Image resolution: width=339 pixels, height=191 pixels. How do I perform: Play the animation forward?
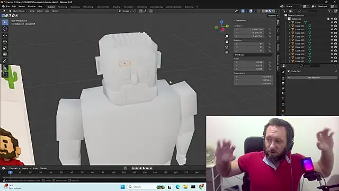tap(144, 168)
